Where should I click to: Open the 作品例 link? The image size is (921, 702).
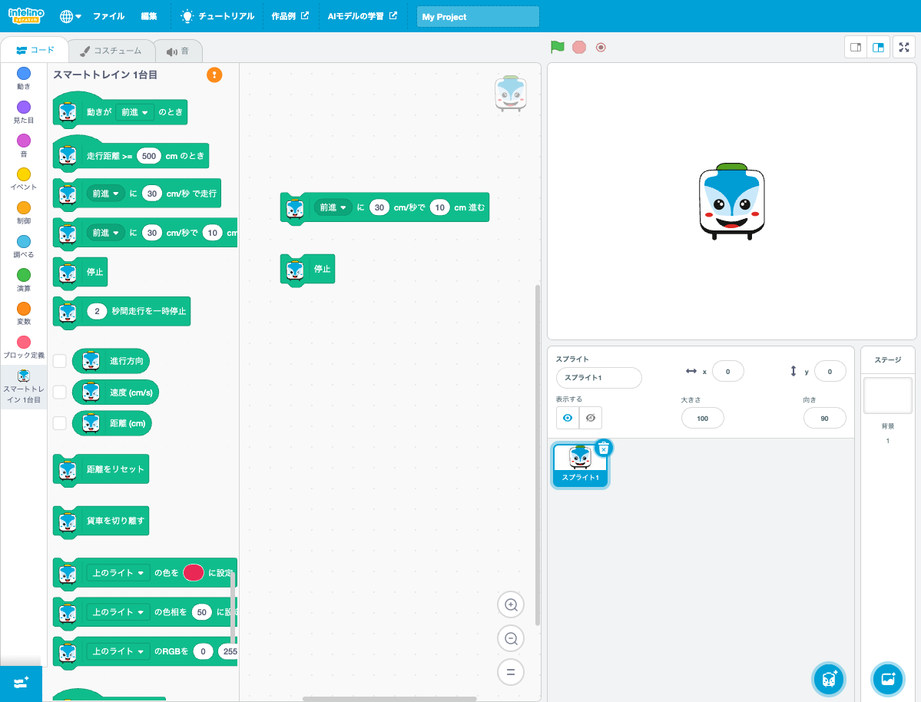(x=290, y=16)
